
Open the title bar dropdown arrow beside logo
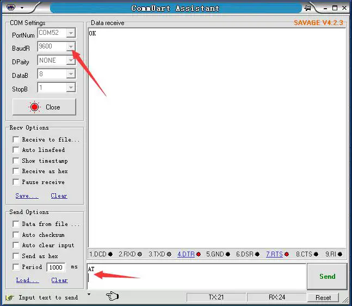click(22, 8)
